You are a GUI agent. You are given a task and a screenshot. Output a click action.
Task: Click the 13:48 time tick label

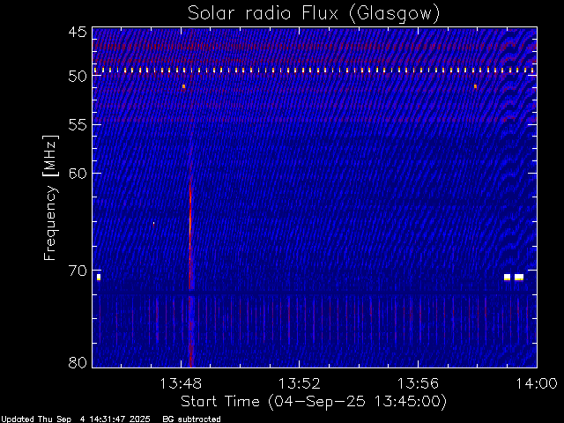coord(181,383)
